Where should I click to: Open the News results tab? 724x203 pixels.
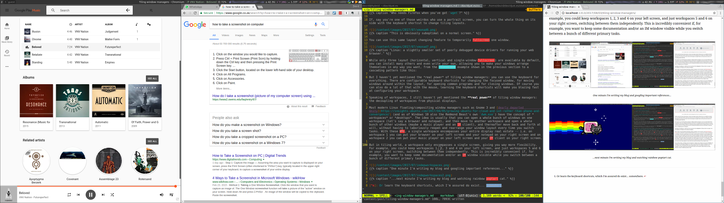click(252, 35)
